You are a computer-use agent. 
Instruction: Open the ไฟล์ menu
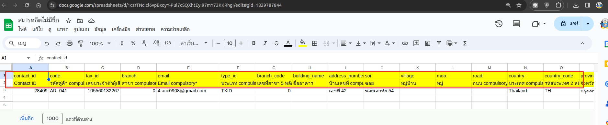pos(22,29)
